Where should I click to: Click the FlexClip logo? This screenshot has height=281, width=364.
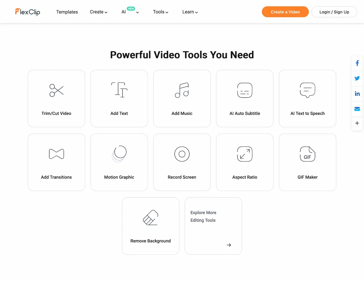27,12
